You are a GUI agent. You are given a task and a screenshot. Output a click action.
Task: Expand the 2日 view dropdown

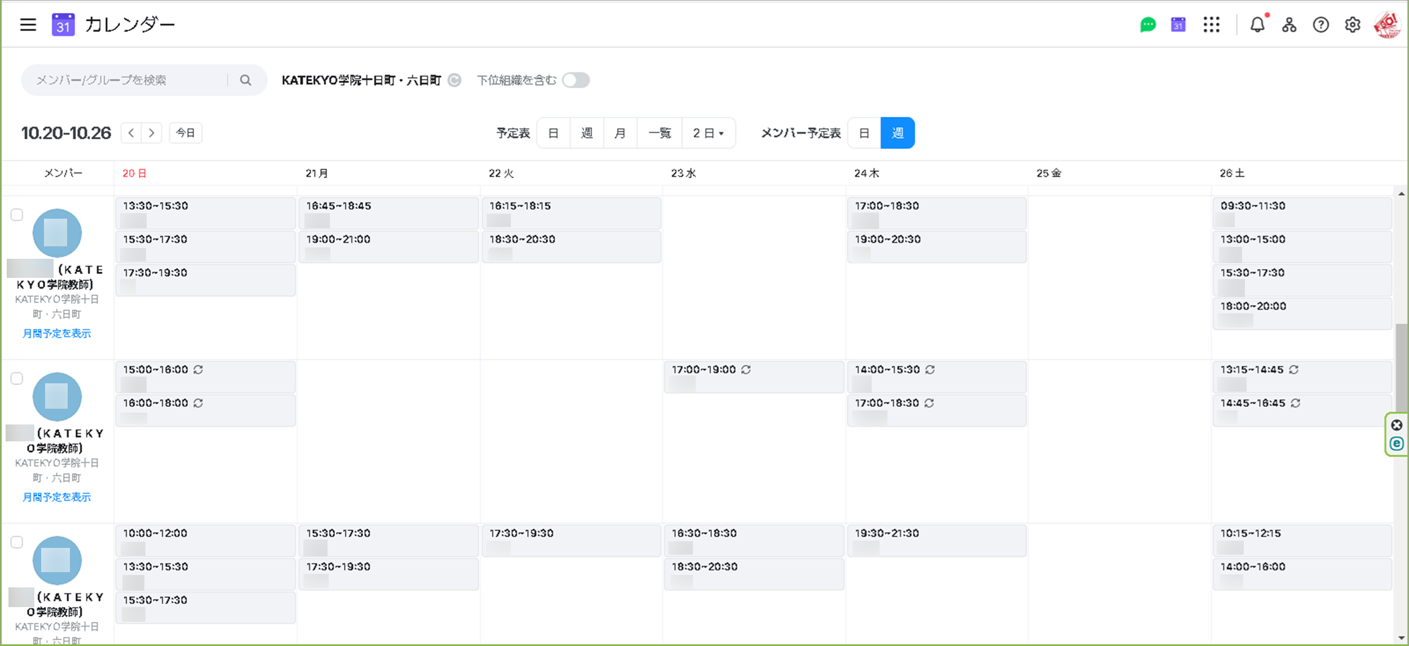(x=708, y=133)
